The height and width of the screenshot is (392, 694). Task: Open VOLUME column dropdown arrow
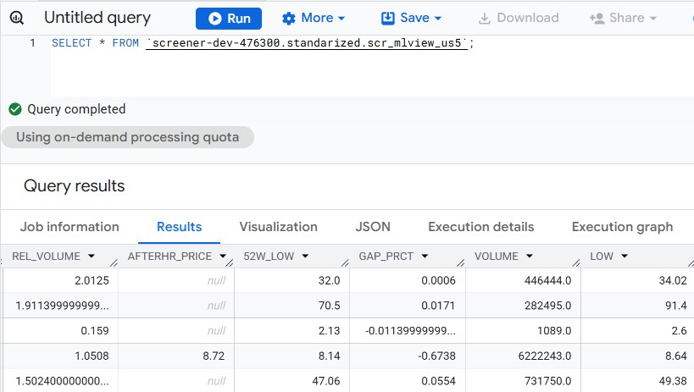[530, 257]
